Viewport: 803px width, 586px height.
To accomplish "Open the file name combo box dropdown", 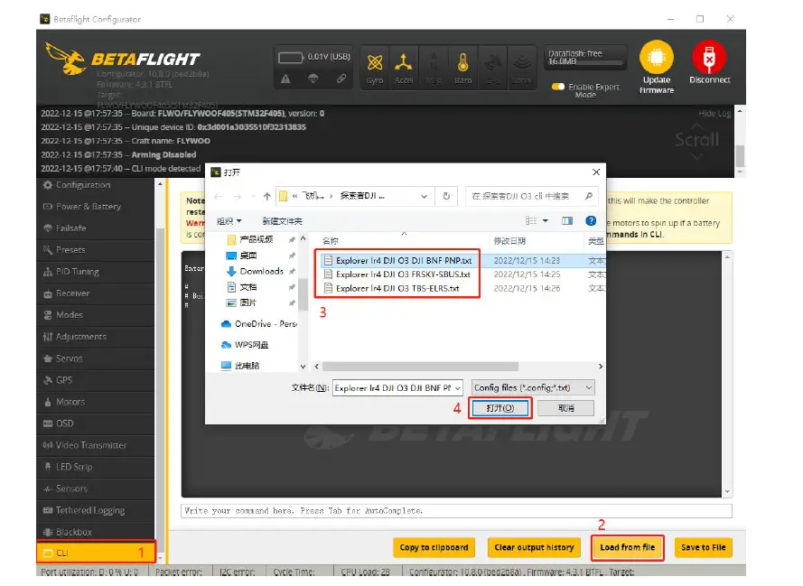I will (458, 388).
